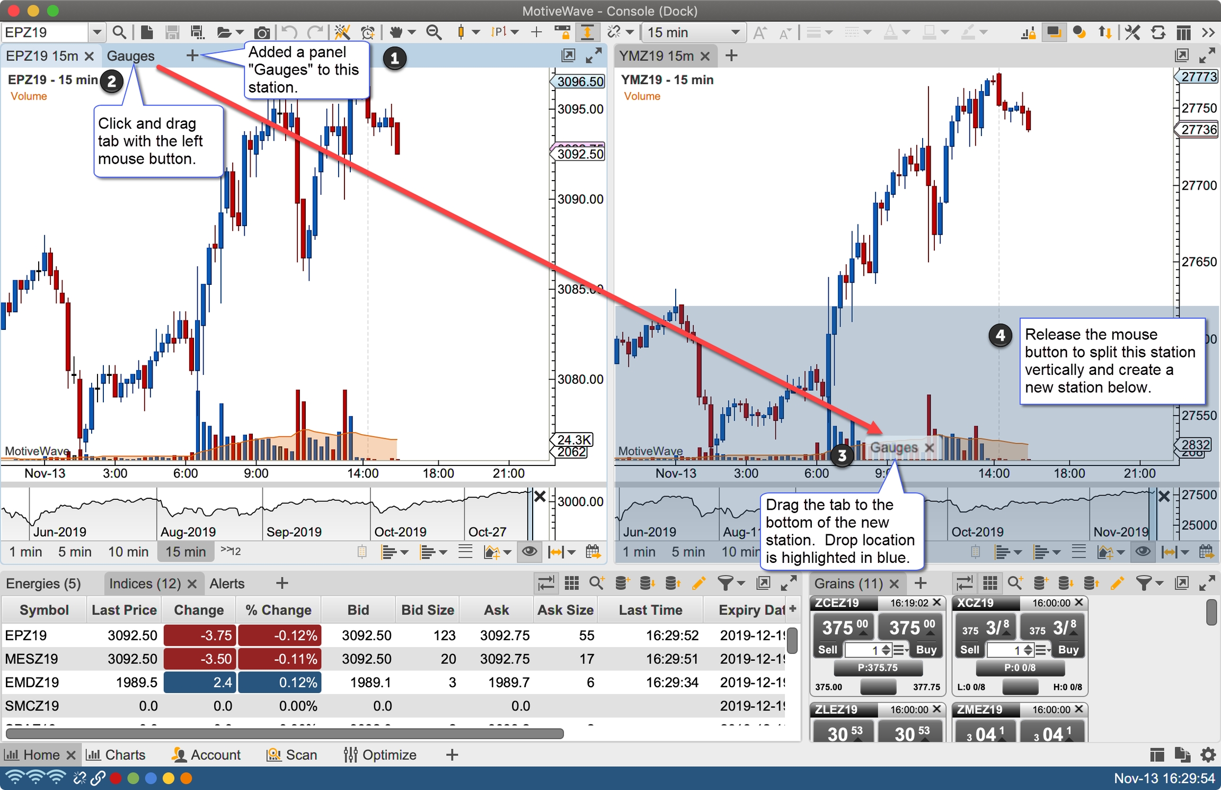Expand the candlestick bar type dropdown

(475, 32)
